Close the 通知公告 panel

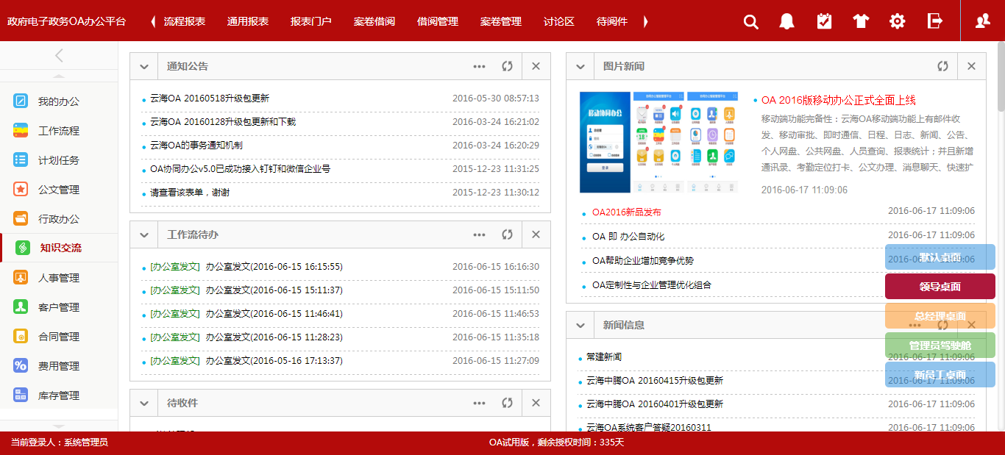click(x=536, y=66)
